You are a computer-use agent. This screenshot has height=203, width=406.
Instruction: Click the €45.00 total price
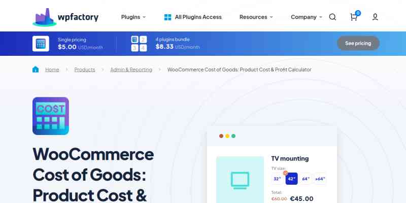coord(301,198)
